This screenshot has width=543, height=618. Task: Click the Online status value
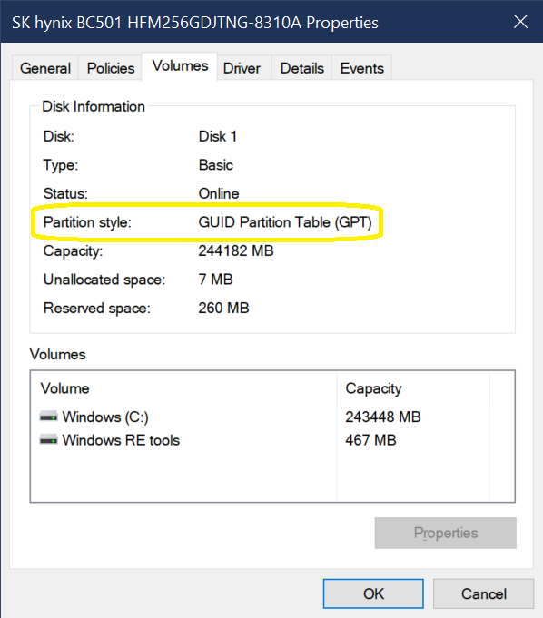(x=219, y=193)
